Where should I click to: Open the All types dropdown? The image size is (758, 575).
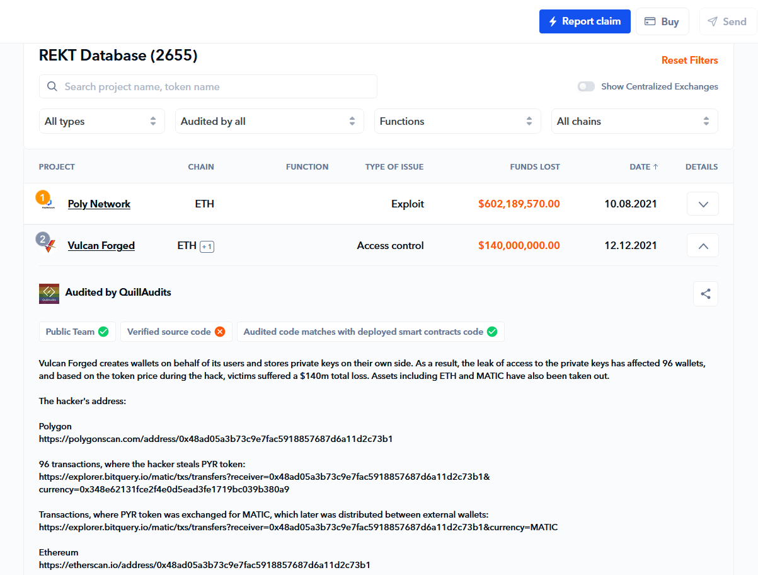(101, 121)
